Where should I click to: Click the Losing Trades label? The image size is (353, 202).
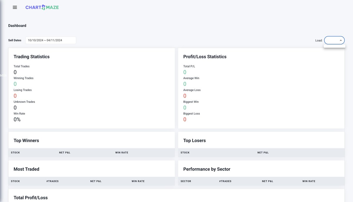(x=23, y=90)
